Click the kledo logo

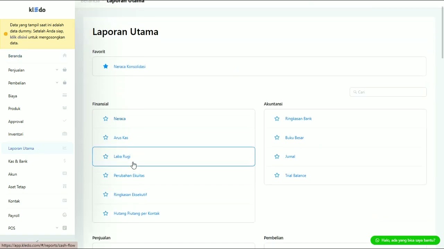[37, 10]
